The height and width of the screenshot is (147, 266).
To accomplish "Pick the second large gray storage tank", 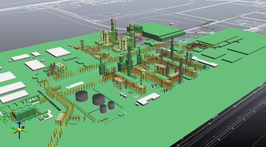I will point(98,99).
